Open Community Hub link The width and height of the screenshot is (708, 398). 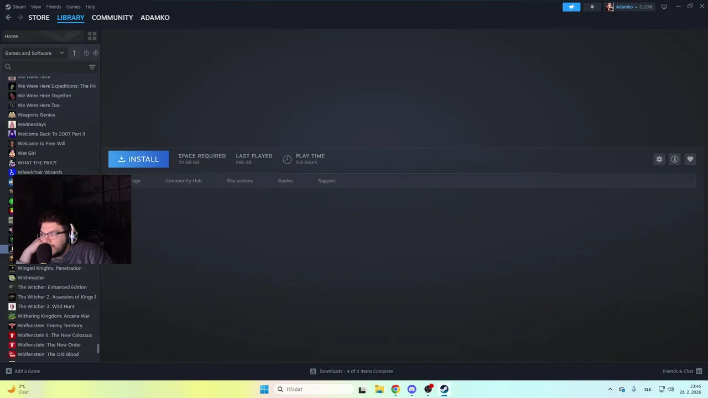184,181
